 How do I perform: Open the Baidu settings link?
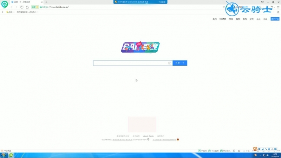click(265, 19)
